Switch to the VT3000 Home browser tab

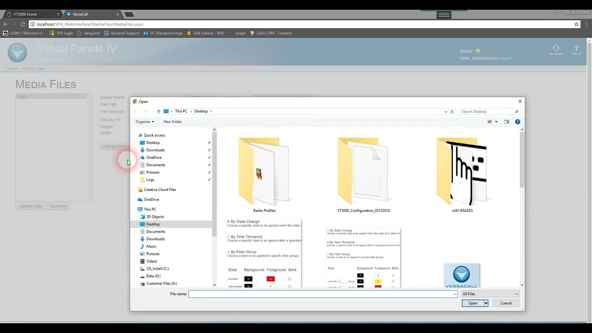coord(31,14)
